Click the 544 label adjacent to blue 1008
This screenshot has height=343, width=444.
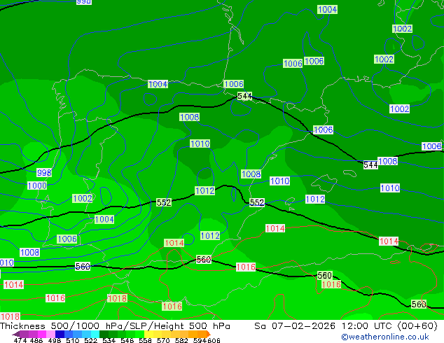pyautogui.click(x=370, y=164)
